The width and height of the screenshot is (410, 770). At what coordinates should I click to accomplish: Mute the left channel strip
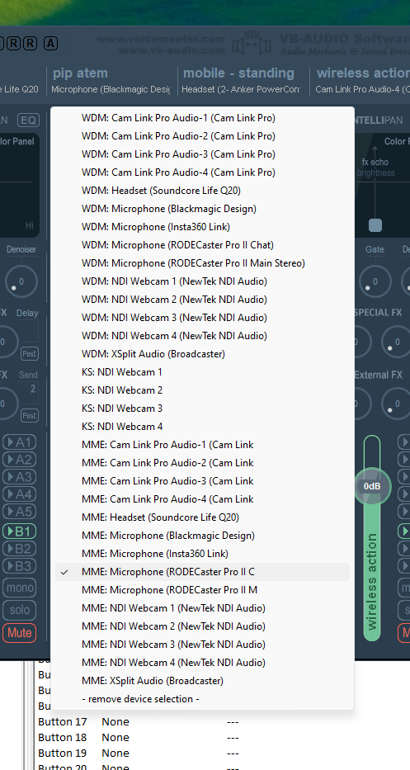[19, 632]
